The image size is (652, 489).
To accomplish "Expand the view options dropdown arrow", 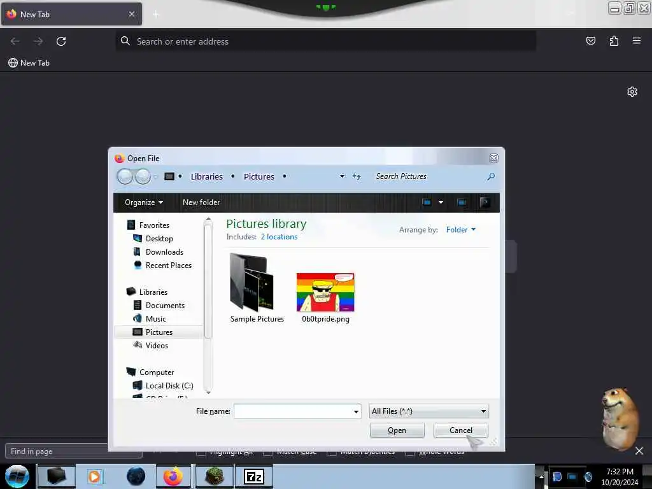I will click(441, 202).
